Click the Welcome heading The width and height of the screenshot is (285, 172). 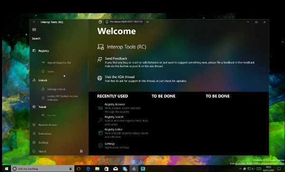tap(116, 31)
